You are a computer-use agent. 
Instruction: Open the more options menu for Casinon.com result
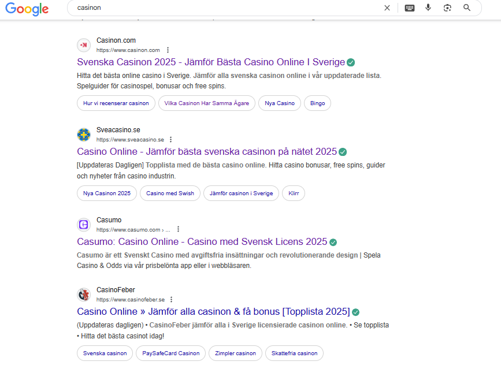(168, 50)
